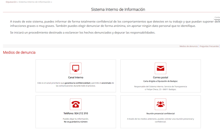
Task: Click Reunión presencial confidencial title
Action: pyautogui.click(x=160, y=113)
